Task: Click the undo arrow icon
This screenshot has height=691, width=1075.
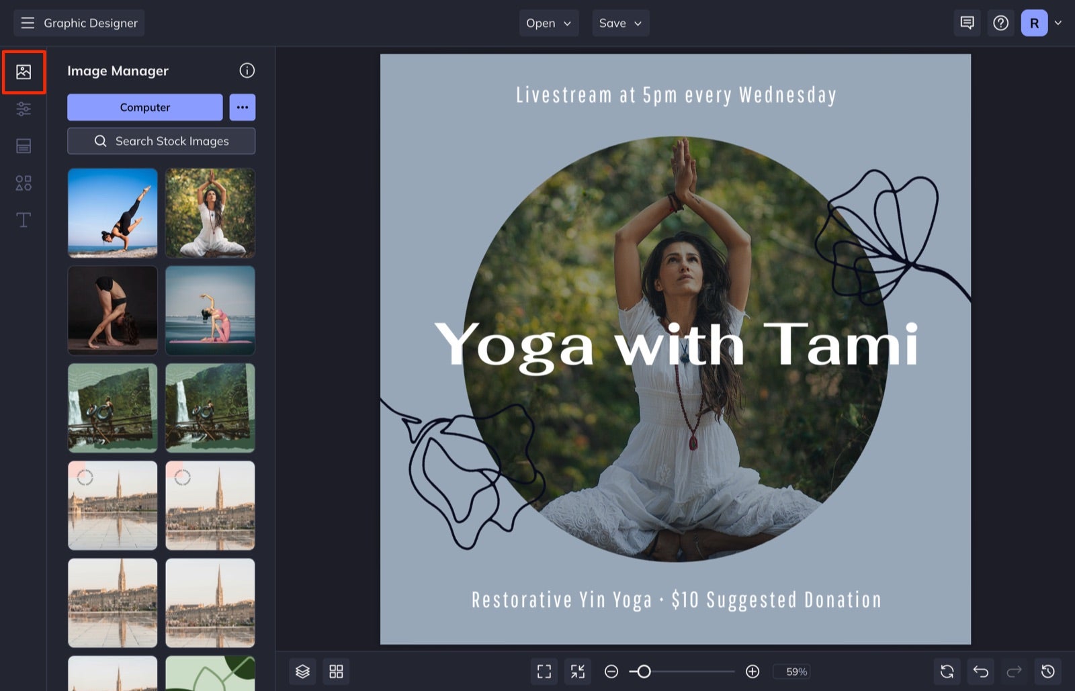Action: 981,672
